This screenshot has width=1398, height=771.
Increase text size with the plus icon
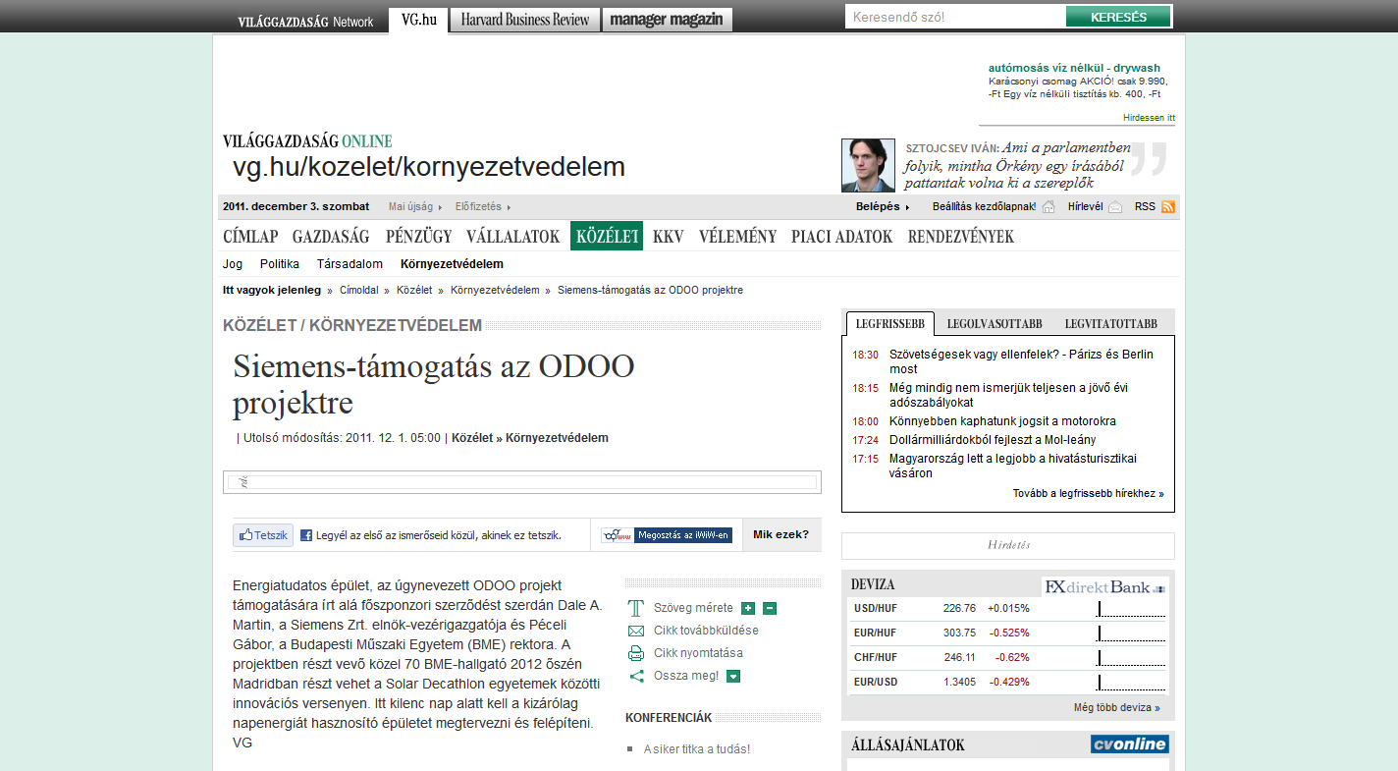[748, 608]
